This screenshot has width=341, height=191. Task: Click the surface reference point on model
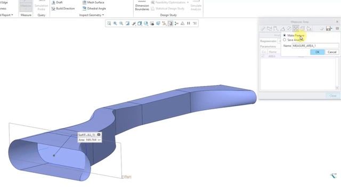54,155
